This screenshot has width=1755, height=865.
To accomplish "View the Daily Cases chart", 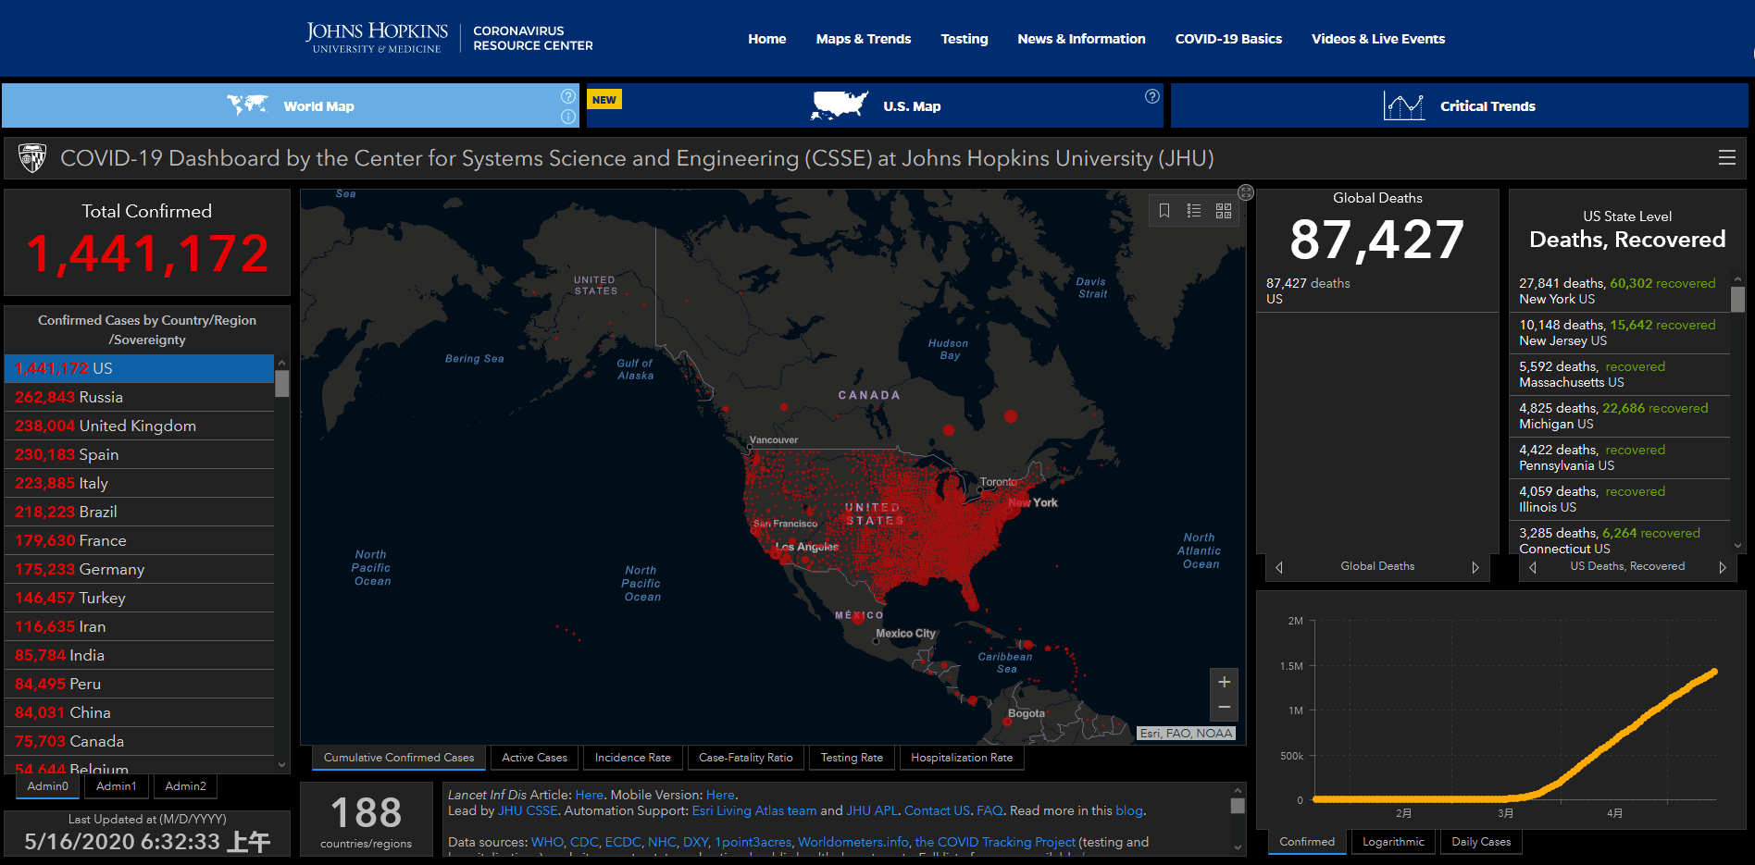I will 1481,842.
